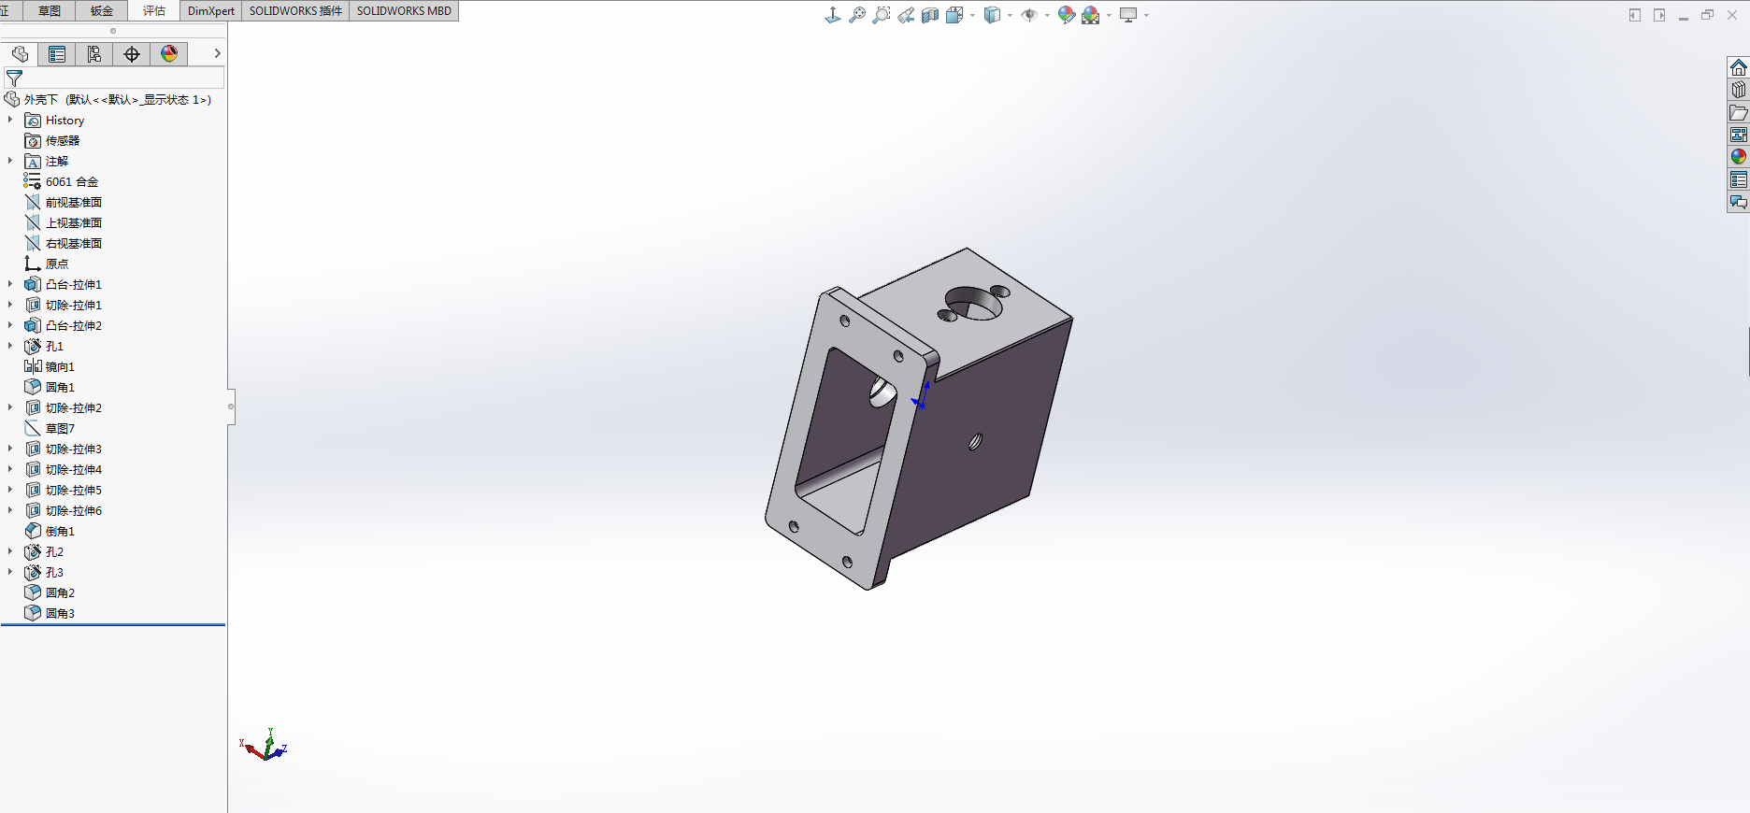This screenshot has width=1750, height=813.
Task: Select the 圆角1 fillet feature
Action: pyautogui.click(x=50, y=388)
